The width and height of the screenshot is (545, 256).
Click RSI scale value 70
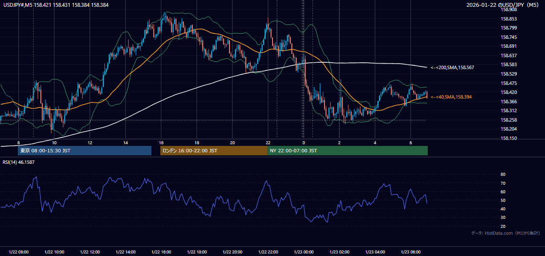pyautogui.click(x=503, y=183)
